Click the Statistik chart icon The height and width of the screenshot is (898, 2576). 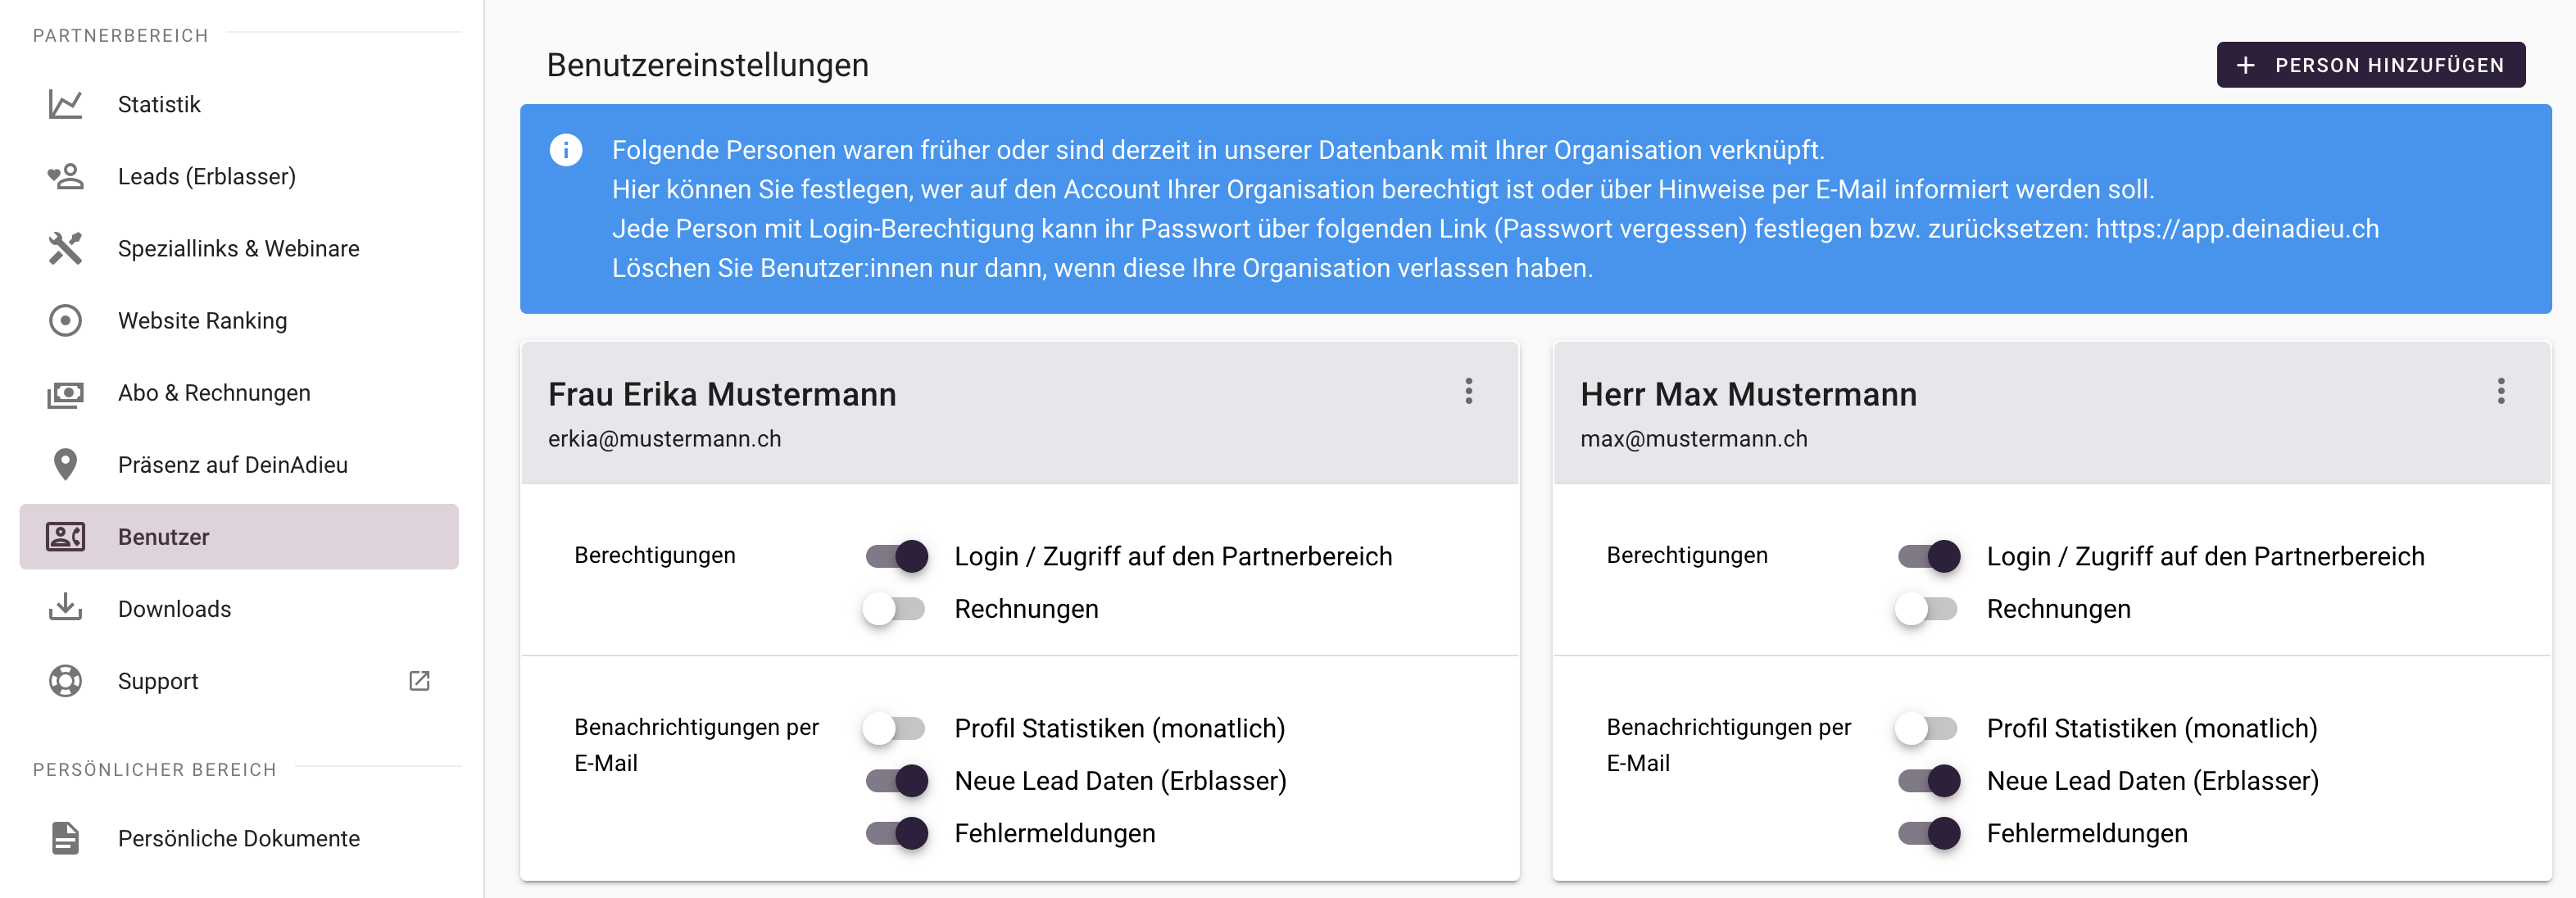click(65, 104)
